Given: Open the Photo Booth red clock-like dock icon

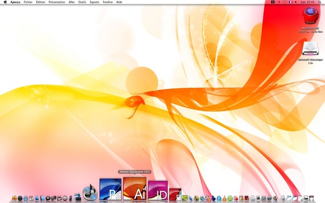Looking at the screenshot, I should click(x=65, y=198).
